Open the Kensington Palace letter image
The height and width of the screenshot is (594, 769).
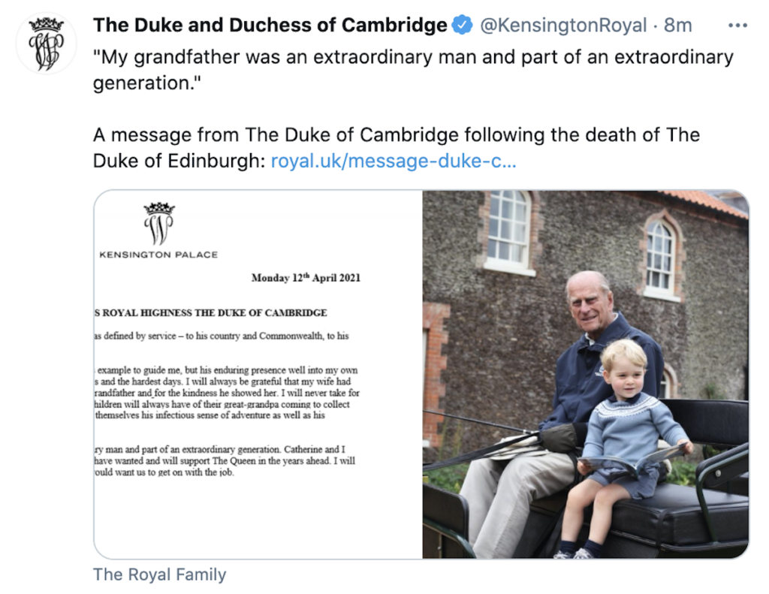tap(258, 374)
